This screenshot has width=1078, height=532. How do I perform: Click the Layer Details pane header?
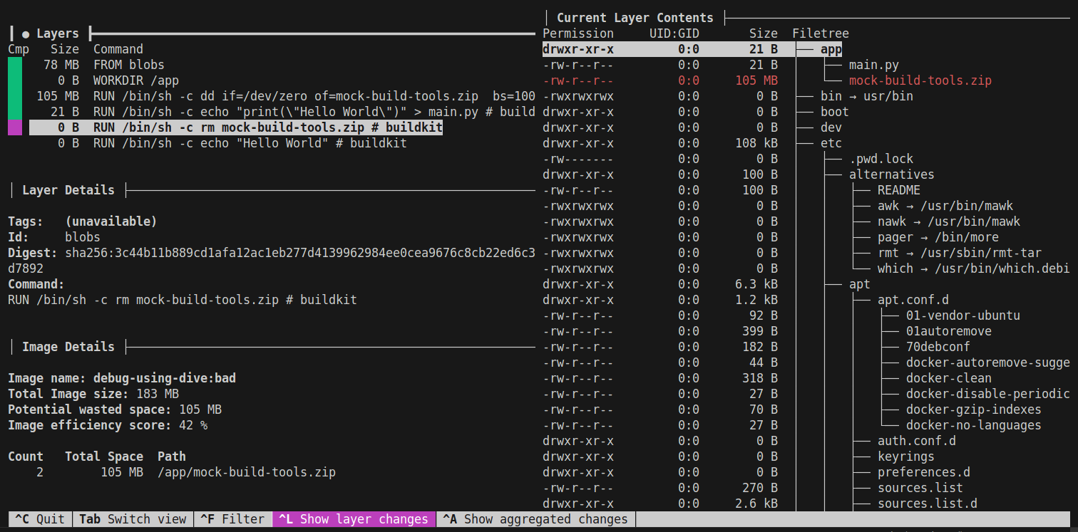tap(68, 190)
